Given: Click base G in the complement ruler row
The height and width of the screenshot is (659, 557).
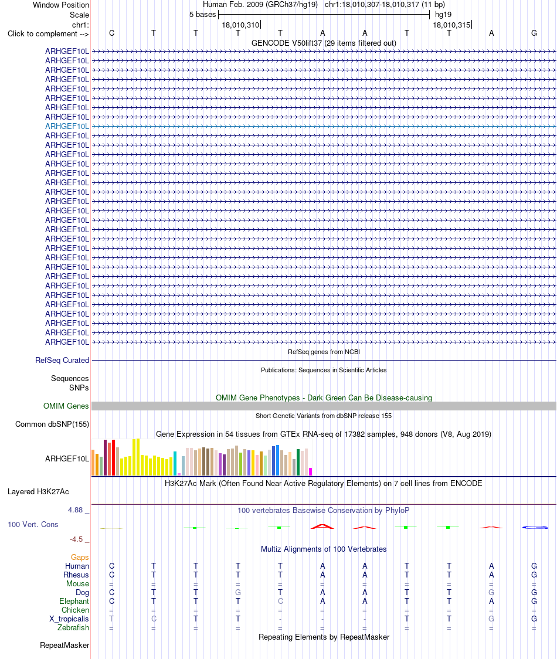Looking at the screenshot, I should coord(534,33).
